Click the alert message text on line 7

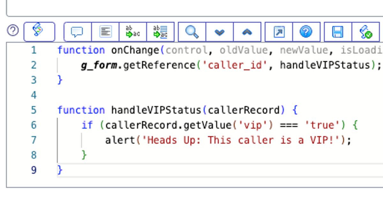click(239, 140)
